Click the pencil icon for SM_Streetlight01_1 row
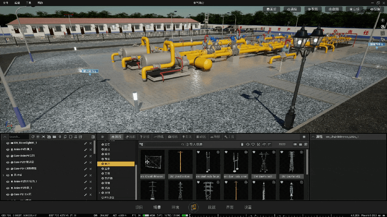The image size is (387, 217). [x=85, y=143]
